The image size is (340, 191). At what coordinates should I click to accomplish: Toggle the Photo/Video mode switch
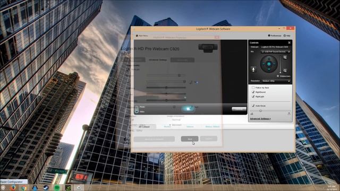tap(137, 109)
